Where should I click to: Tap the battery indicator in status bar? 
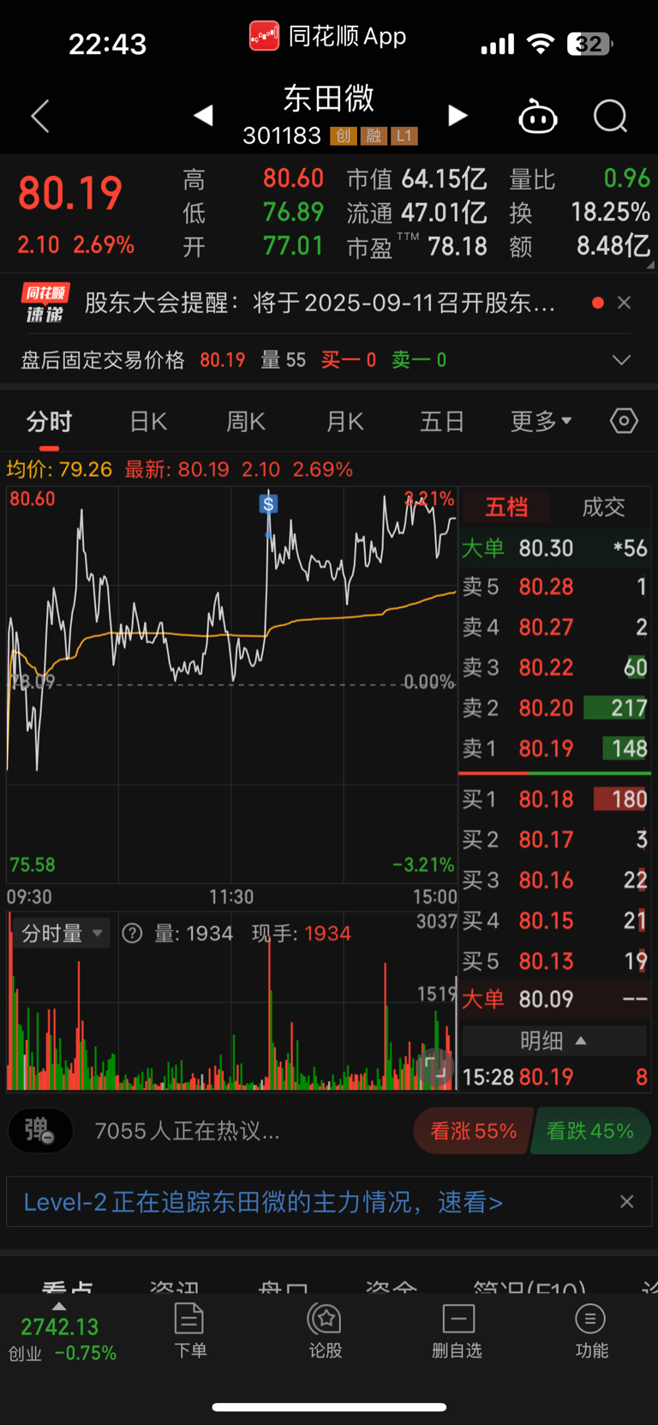click(x=589, y=44)
